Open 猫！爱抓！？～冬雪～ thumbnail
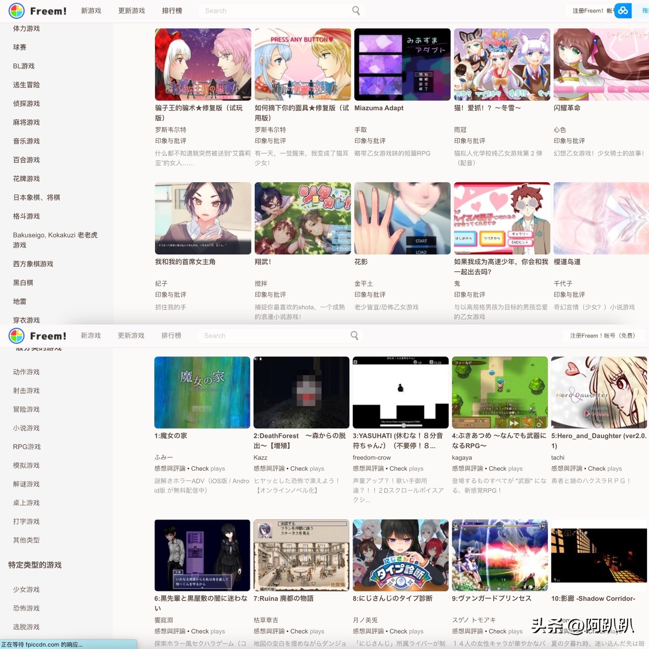Screen dimensions: 649x649 tap(502, 65)
